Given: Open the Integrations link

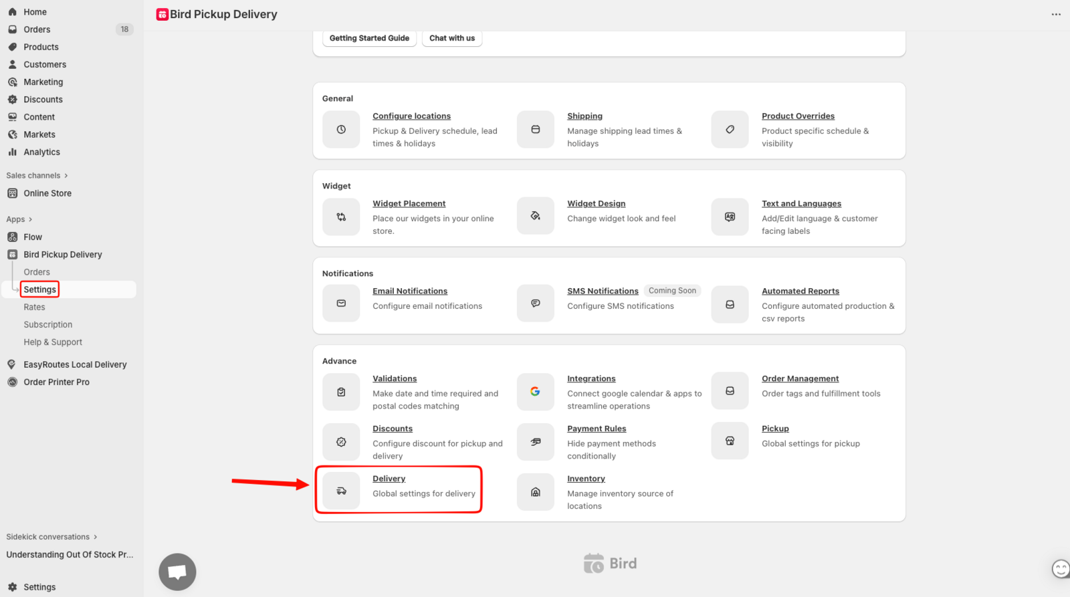Looking at the screenshot, I should pos(591,378).
